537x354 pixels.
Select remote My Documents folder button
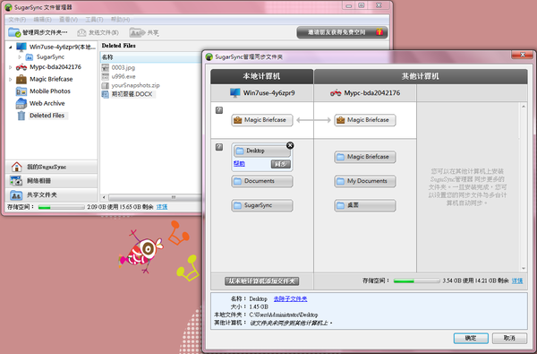tap(365, 181)
